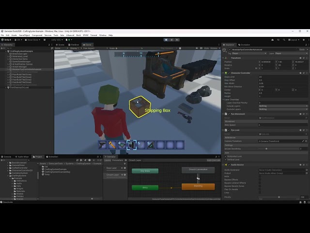The image size is (310, 233).
Task: Open the cloud services icon
Action: point(272,40)
